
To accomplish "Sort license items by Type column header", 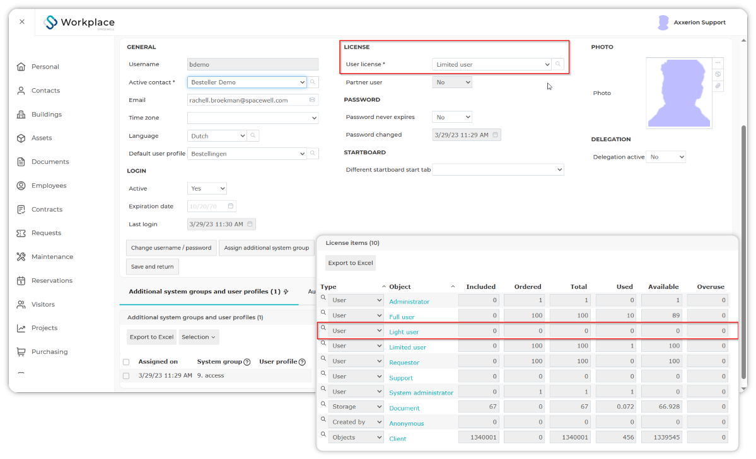I will point(329,286).
